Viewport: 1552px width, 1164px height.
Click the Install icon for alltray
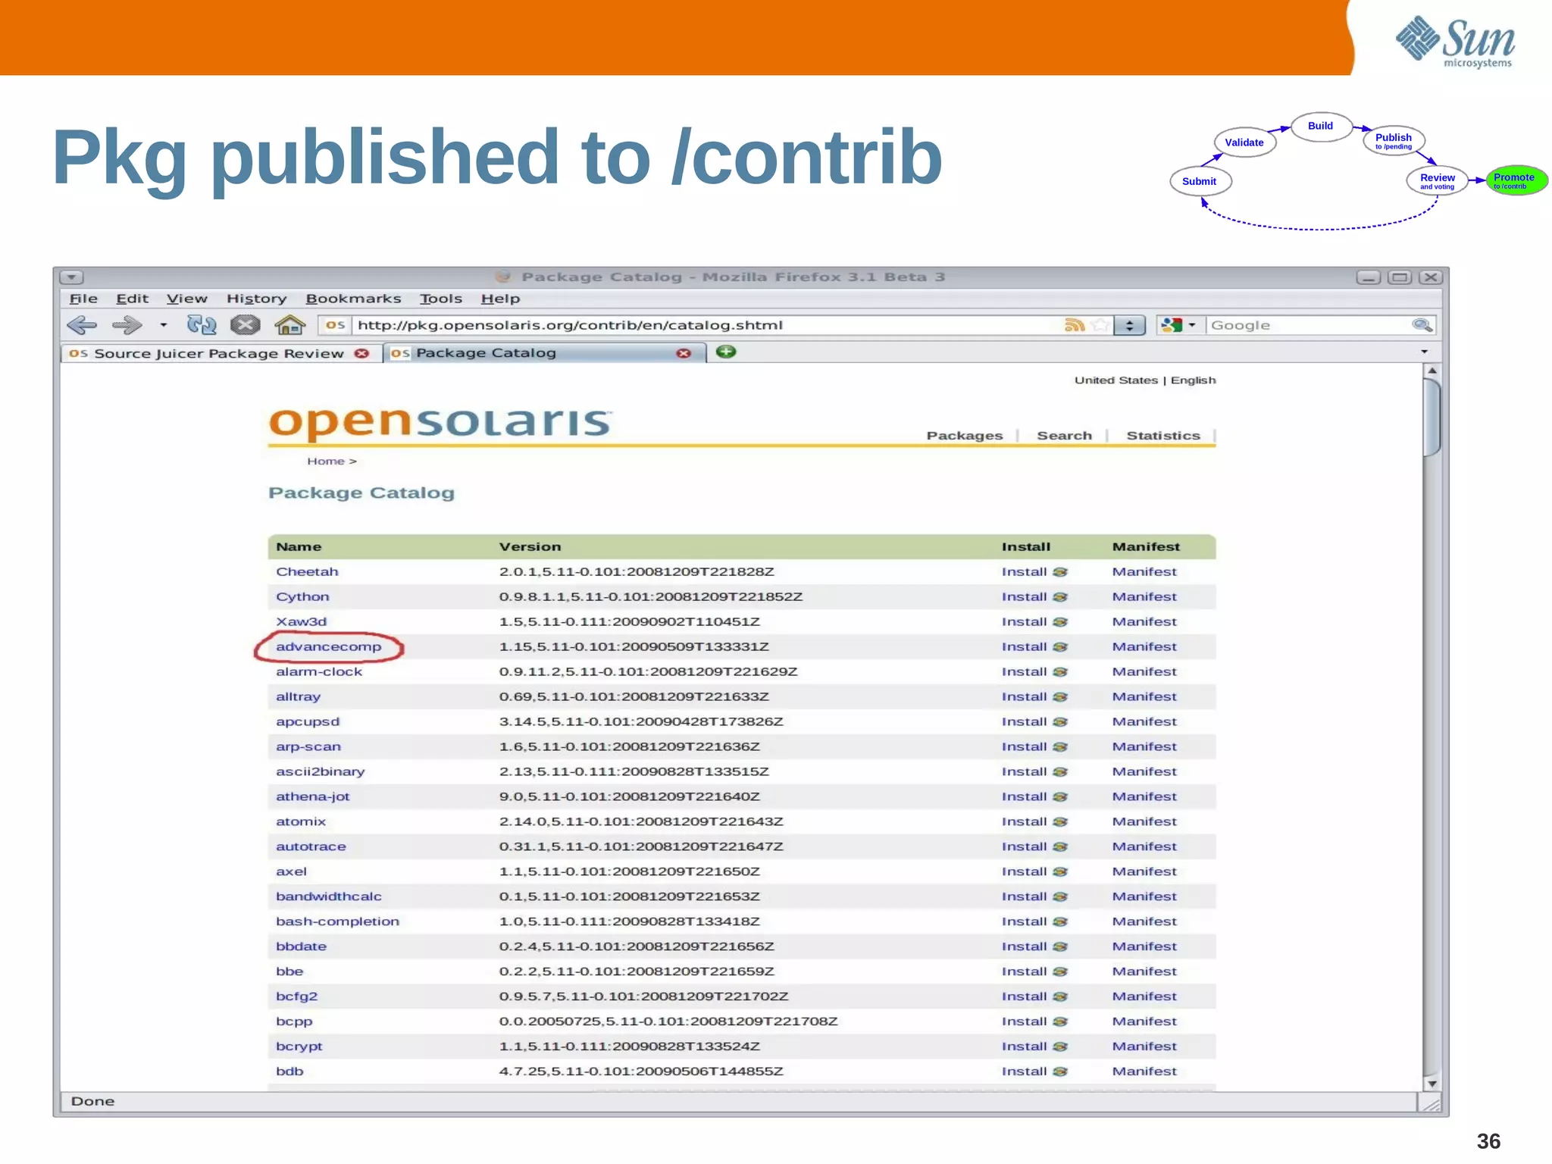[x=1060, y=697]
